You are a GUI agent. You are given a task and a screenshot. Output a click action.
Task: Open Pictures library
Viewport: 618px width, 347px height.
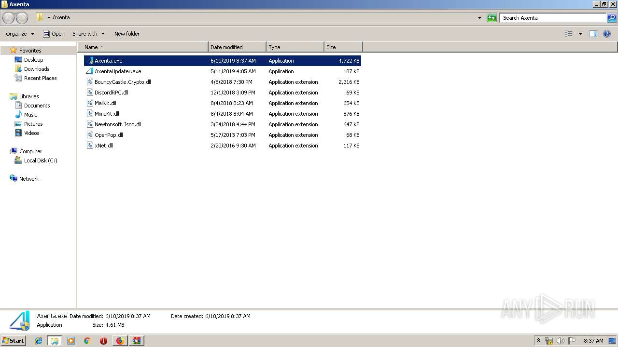tap(33, 124)
